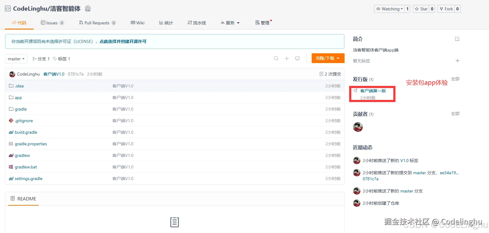Click the fork count 0
The width and height of the screenshot is (489, 233).
point(457,9)
